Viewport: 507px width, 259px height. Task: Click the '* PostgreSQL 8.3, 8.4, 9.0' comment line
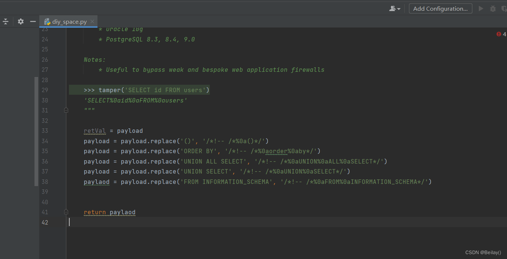tap(147, 39)
